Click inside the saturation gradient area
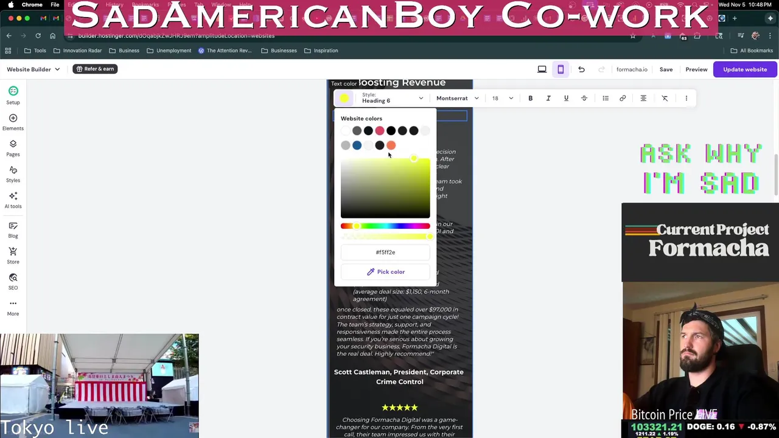The image size is (779, 438). 385,188
